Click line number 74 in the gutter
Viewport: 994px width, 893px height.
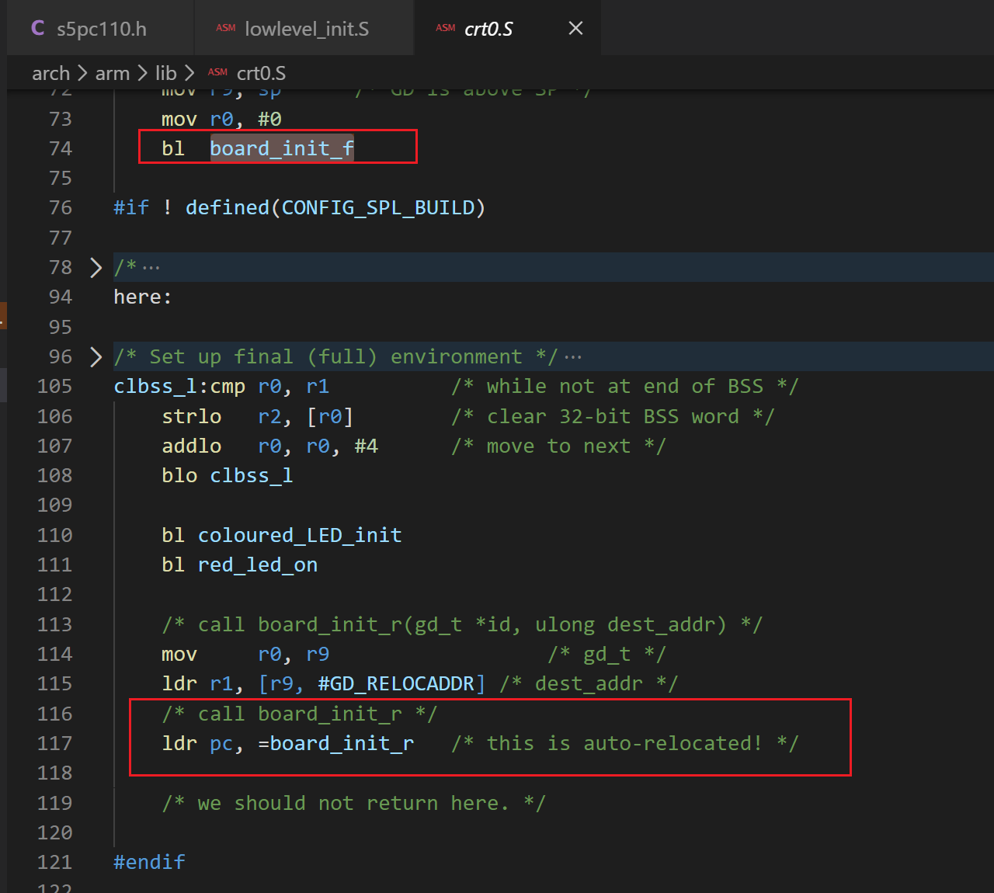click(60, 148)
